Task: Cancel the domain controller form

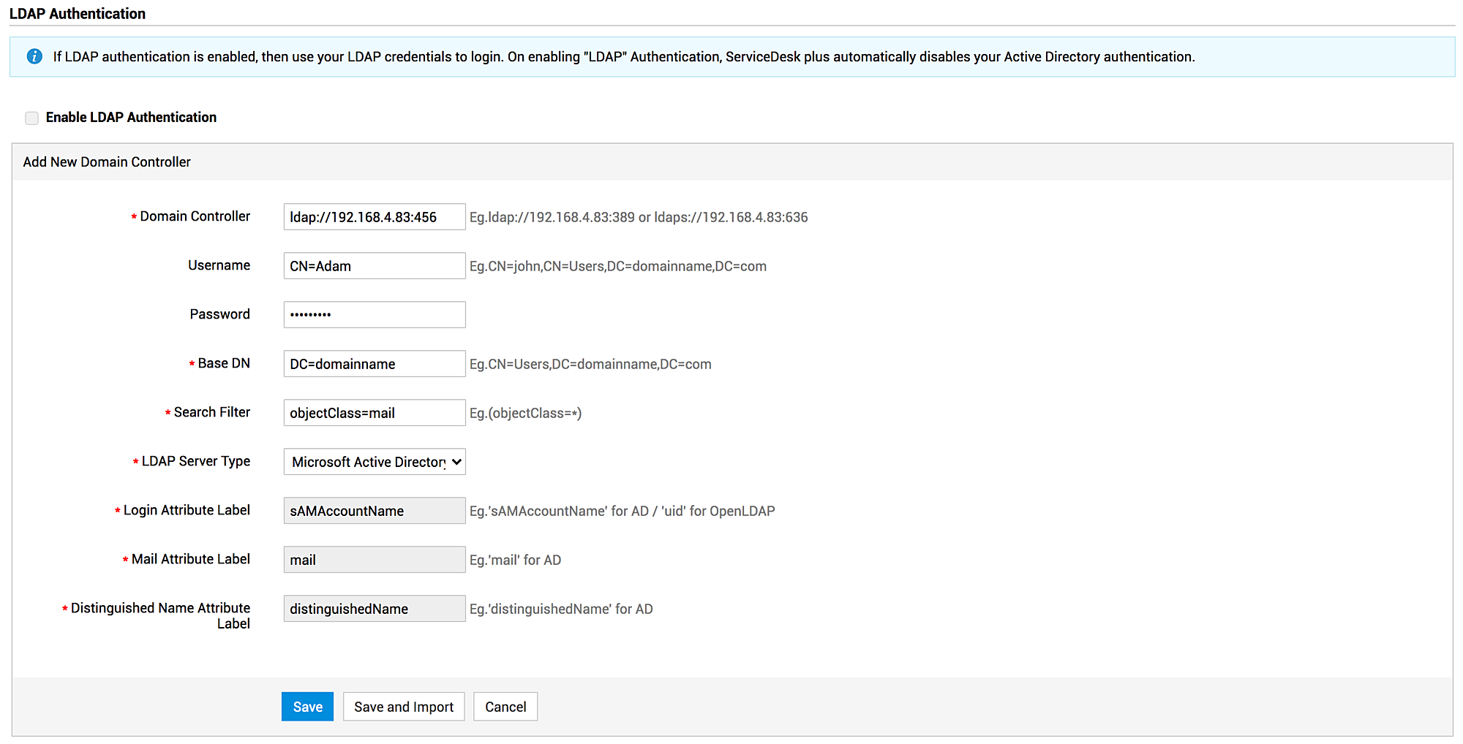Action: (505, 706)
